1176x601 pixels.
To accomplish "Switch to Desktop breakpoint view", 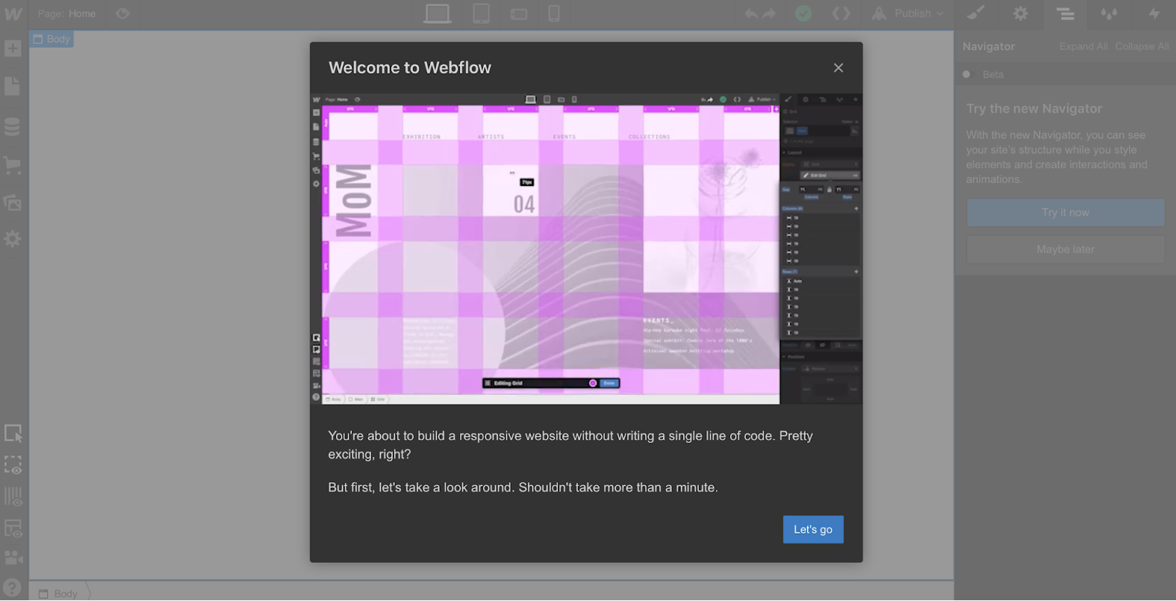I will [x=438, y=14].
